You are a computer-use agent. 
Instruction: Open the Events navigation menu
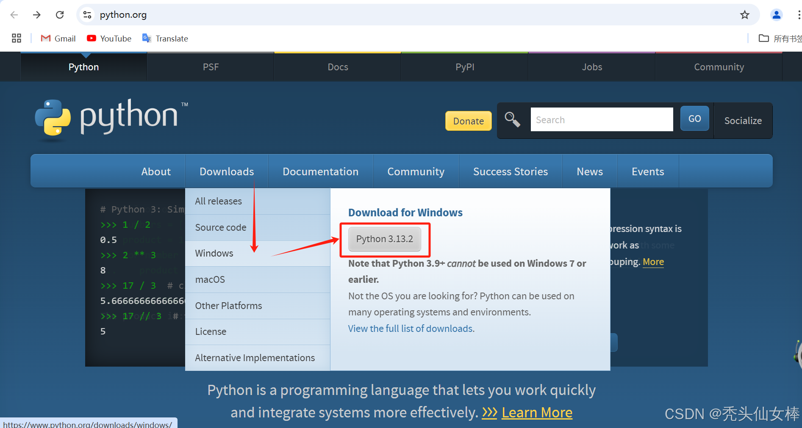click(x=648, y=171)
